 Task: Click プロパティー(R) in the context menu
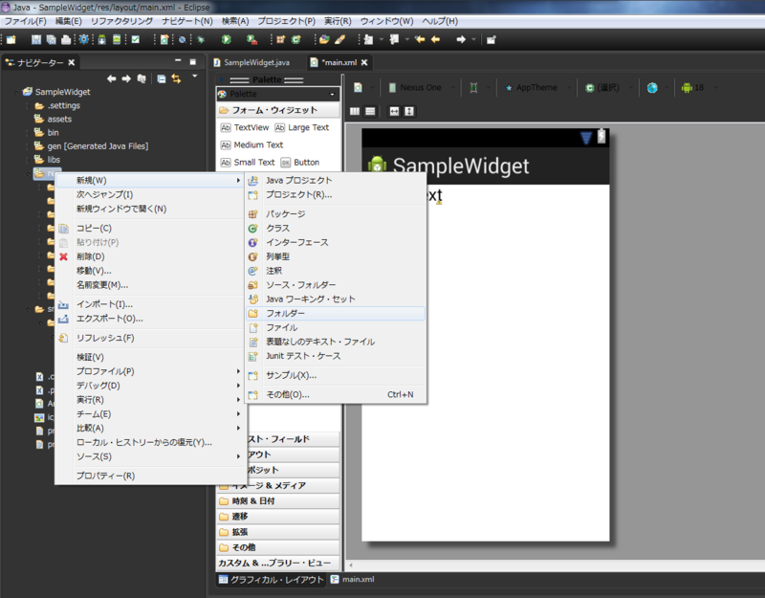150,476
